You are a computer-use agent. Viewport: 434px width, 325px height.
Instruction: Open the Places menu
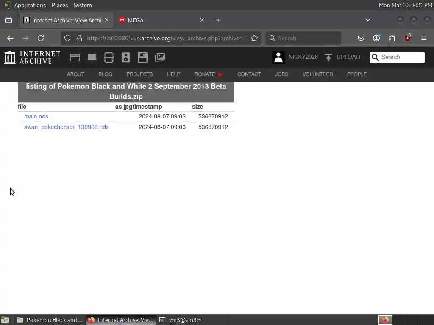[x=60, y=5]
